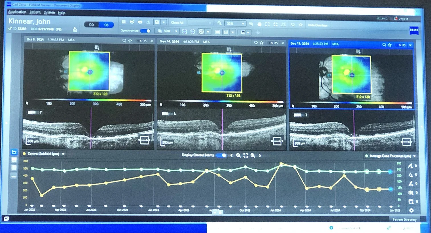
Task: Select the trend chart view icon in left sidebar
Action: click(14, 152)
